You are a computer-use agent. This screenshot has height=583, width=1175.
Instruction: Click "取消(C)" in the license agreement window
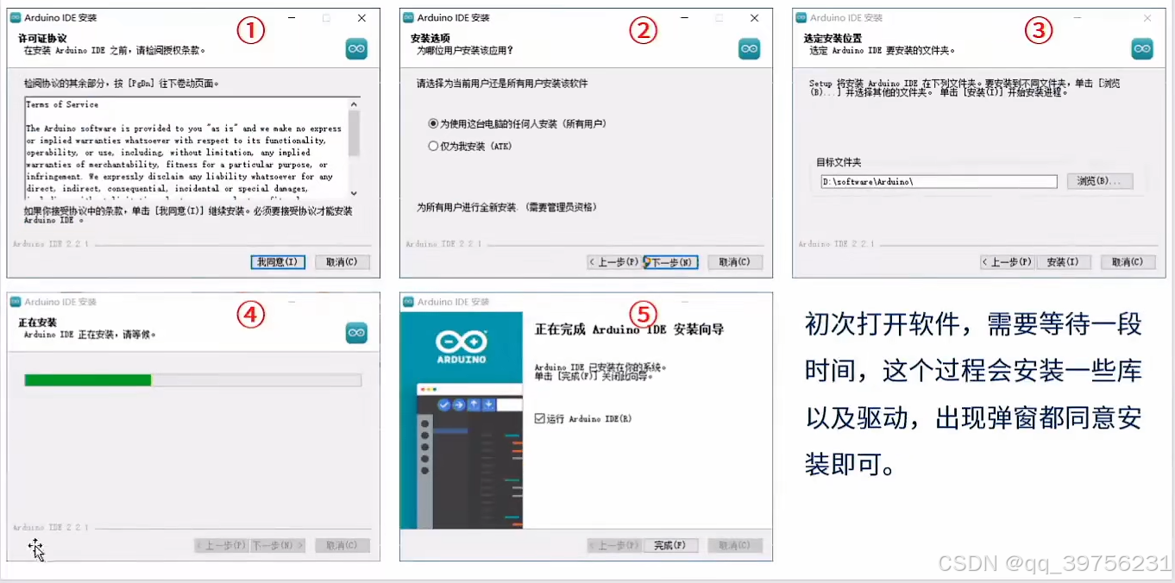342,261
